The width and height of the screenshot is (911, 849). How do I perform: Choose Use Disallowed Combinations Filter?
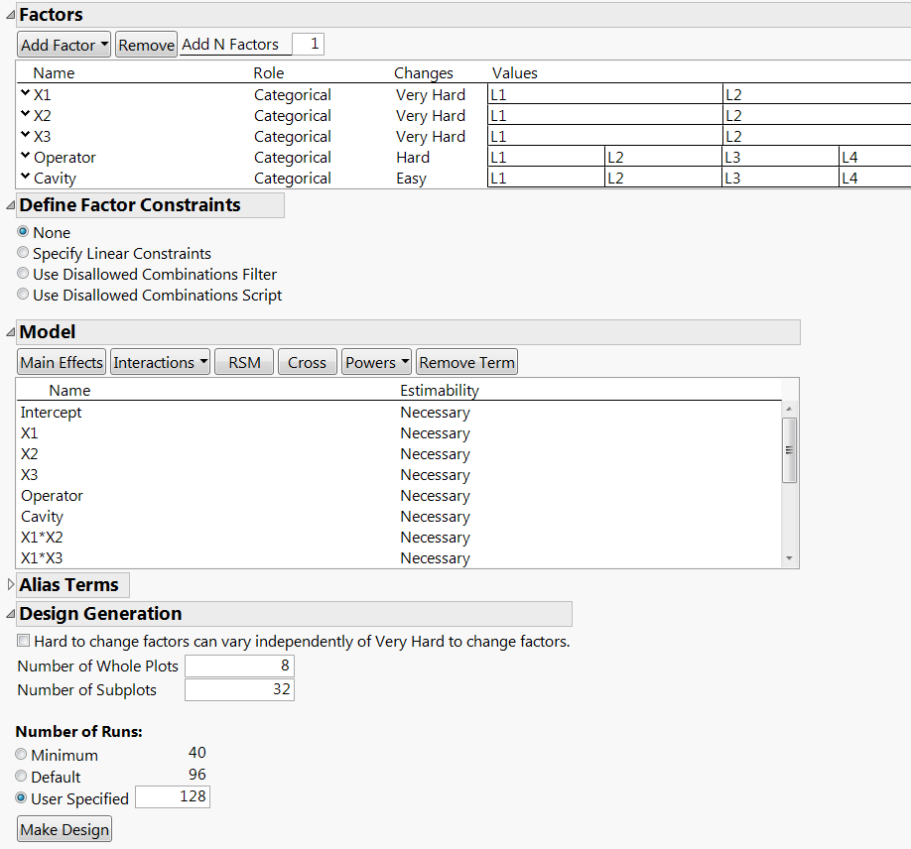tap(22, 273)
